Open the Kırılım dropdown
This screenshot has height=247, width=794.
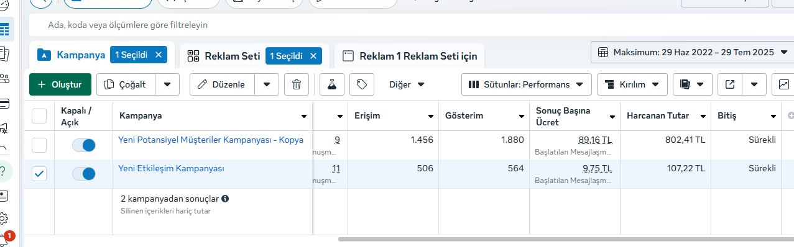coord(632,84)
